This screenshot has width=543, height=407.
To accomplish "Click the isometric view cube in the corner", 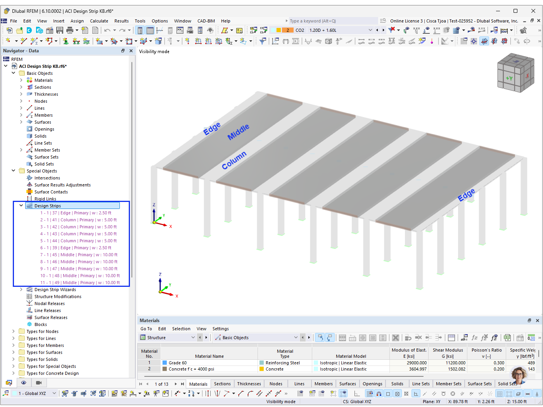I will (x=516, y=73).
